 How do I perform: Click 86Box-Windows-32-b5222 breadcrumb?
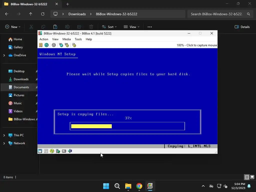[x=116, y=14]
